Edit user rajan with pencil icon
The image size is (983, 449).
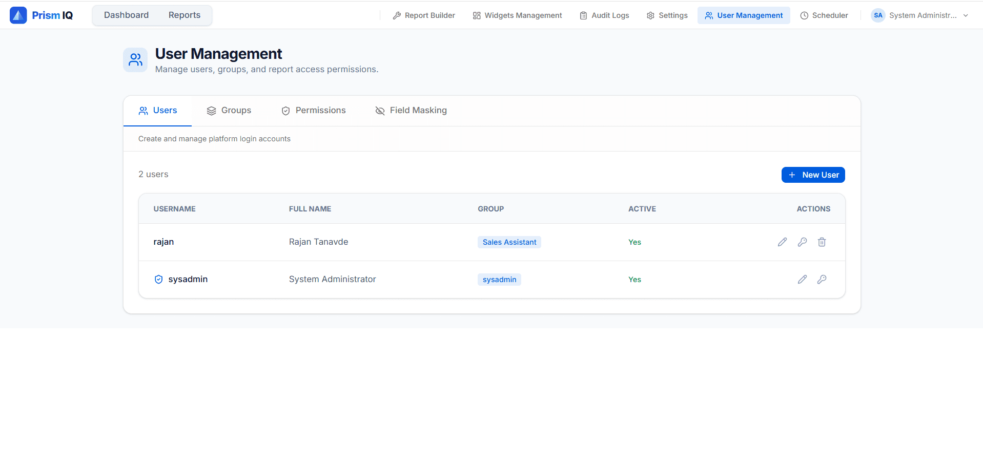[x=782, y=242]
